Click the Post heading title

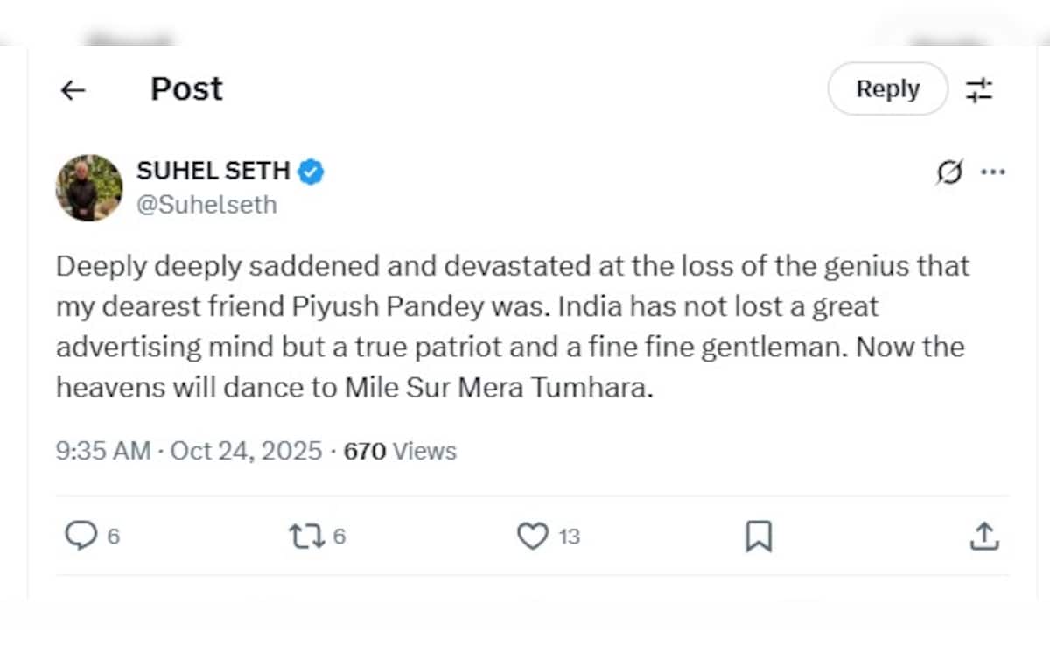tap(186, 89)
